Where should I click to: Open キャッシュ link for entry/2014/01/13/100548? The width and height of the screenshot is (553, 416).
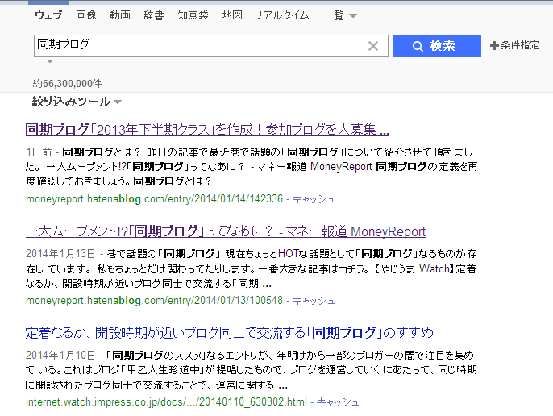coord(313,301)
